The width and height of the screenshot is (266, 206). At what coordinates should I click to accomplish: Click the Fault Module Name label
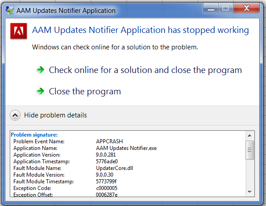[37, 168]
